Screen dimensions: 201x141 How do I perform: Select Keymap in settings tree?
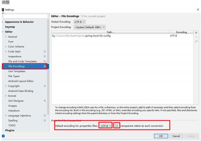coord(10,27)
